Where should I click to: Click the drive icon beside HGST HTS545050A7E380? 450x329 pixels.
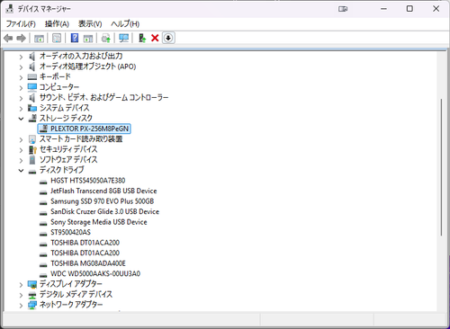[x=43, y=182]
